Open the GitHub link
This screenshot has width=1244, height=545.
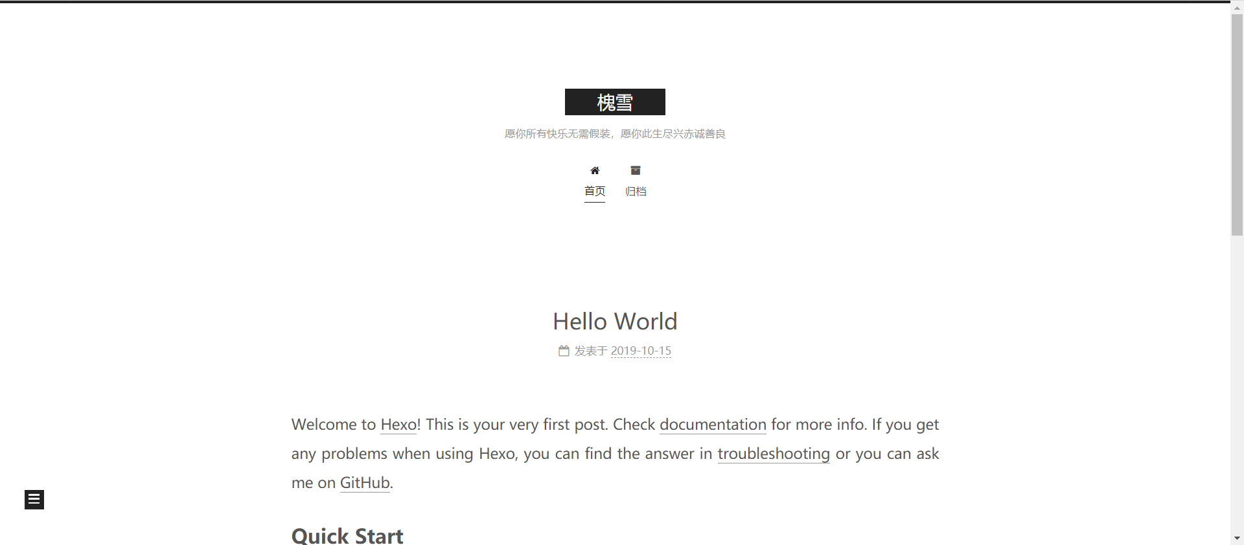(365, 483)
